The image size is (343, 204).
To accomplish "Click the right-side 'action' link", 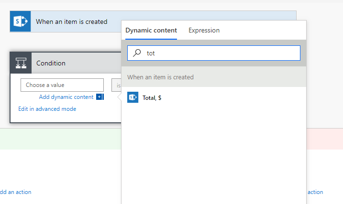I will (x=315, y=192).
